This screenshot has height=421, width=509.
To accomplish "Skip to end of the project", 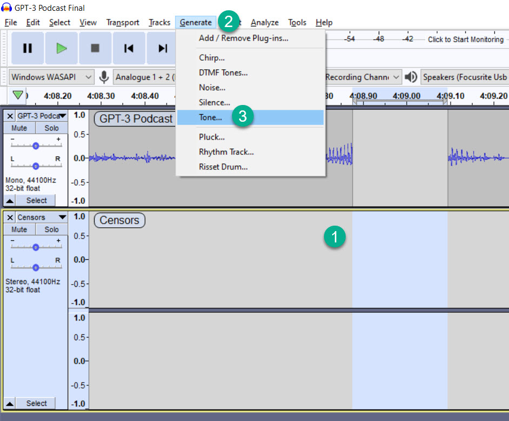I will point(162,48).
